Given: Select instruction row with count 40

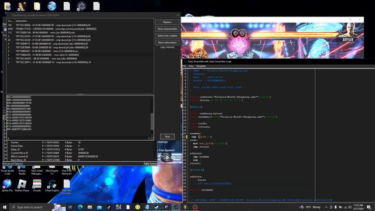Looking at the screenshot, I should [80, 40].
